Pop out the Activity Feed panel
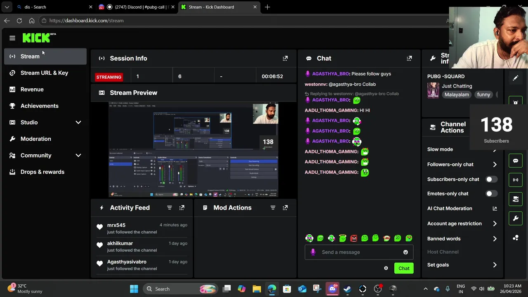The image size is (528, 297). [x=182, y=207]
